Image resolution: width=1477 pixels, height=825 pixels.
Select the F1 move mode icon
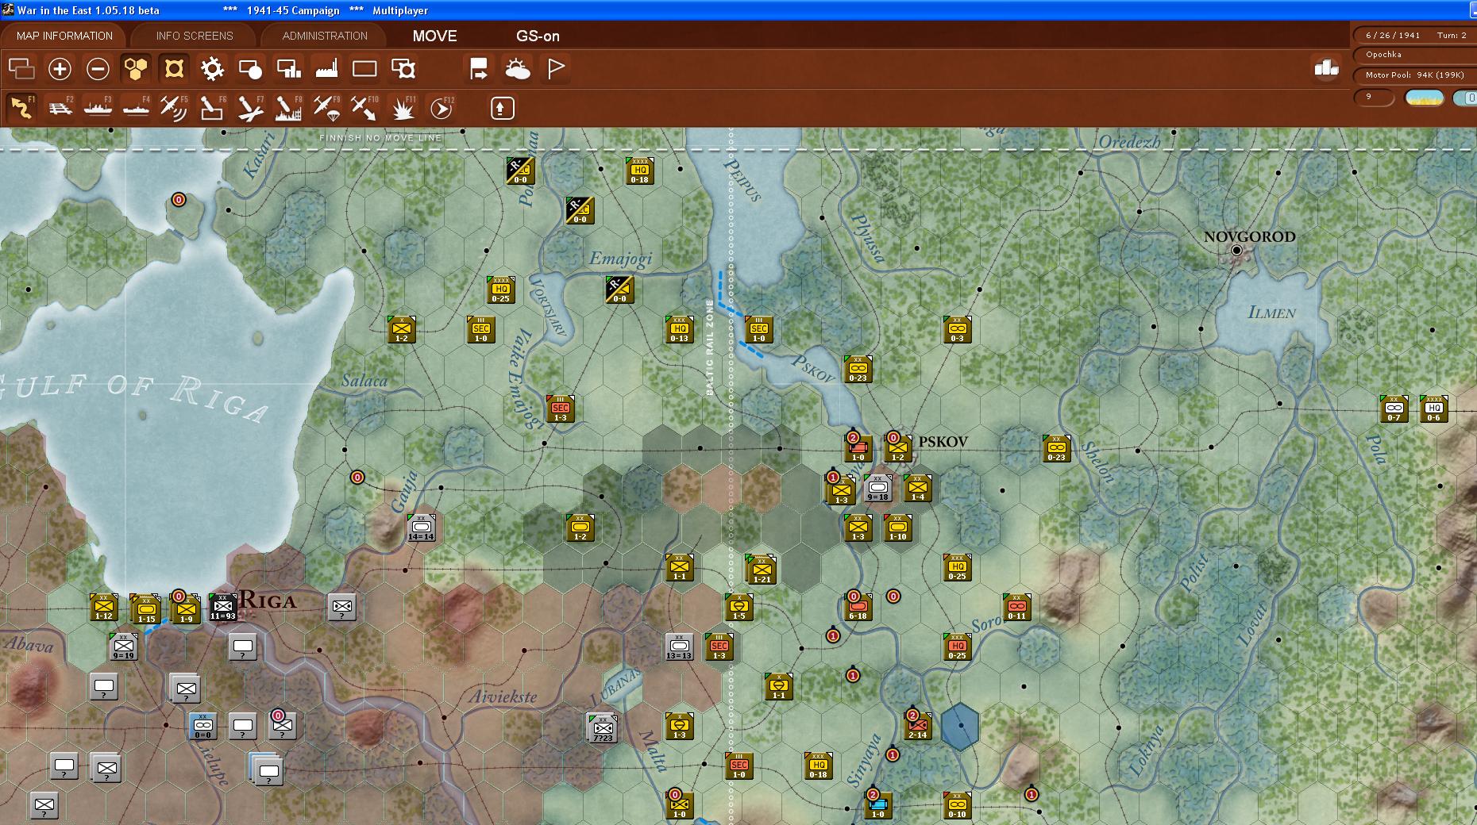(x=21, y=108)
